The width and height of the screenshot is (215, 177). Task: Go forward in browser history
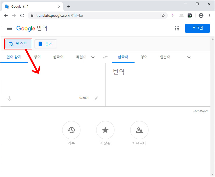click(14, 15)
